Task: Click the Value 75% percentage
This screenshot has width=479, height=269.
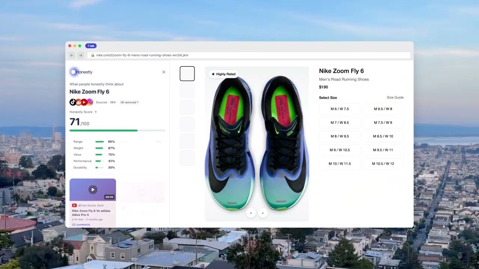Action: pos(112,155)
